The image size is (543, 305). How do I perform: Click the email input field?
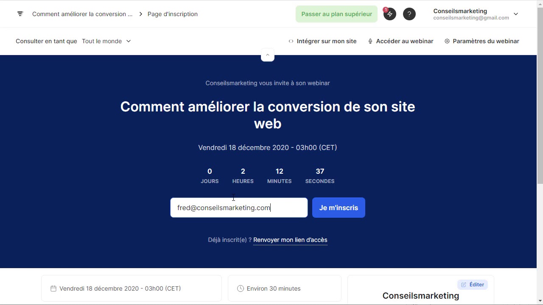(239, 208)
